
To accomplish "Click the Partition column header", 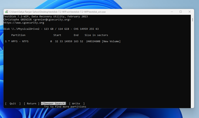I will click(18, 35).
